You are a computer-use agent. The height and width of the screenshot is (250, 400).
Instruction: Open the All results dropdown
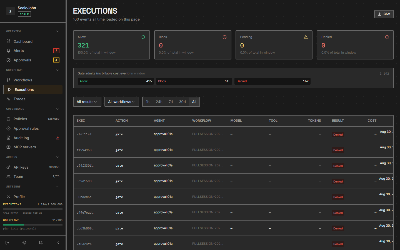(x=87, y=102)
